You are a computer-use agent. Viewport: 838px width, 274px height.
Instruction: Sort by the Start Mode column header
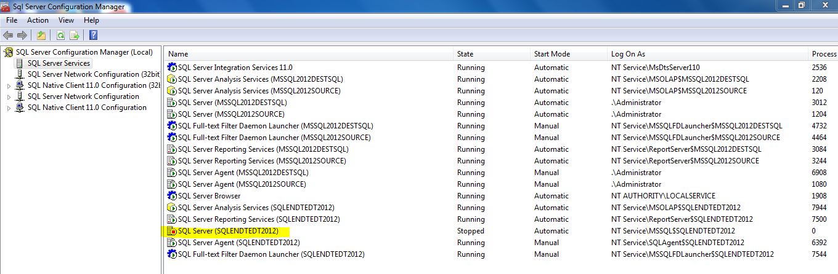click(x=569, y=54)
